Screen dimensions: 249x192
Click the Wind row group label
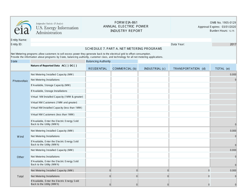point(20,136)
